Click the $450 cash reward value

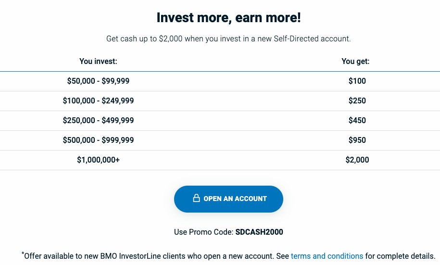click(357, 121)
